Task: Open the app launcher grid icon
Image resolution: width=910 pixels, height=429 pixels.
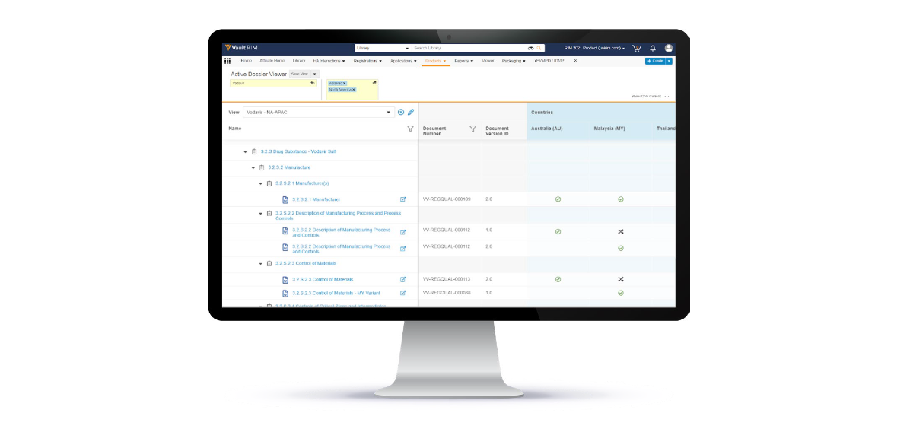Action: pos(228,61)
